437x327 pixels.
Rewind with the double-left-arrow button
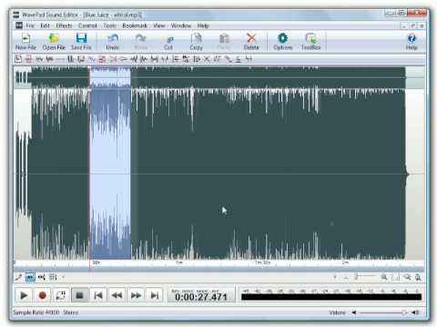click(x=117, y=295)
